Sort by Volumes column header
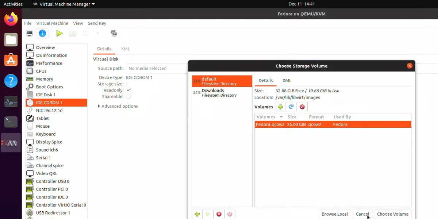438x219 pixels. [x=270, y=117]
